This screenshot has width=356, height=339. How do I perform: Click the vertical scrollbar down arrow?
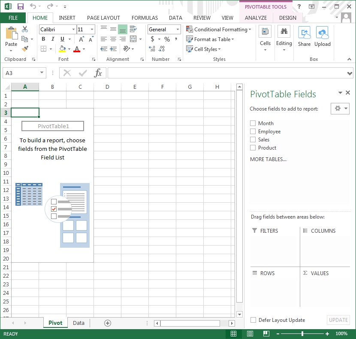[239, 314]
